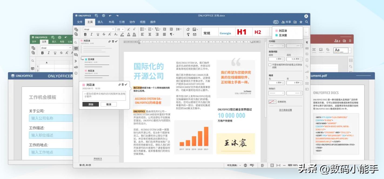Image resolution: width=384 pixels, height=179 pixels.
Task: Click the clear style eraser icon
Action: coord(188,29)
